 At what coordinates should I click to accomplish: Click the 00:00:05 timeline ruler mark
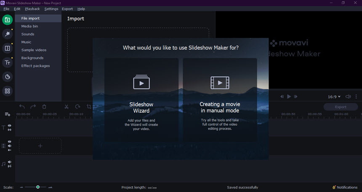coord(50,114)
